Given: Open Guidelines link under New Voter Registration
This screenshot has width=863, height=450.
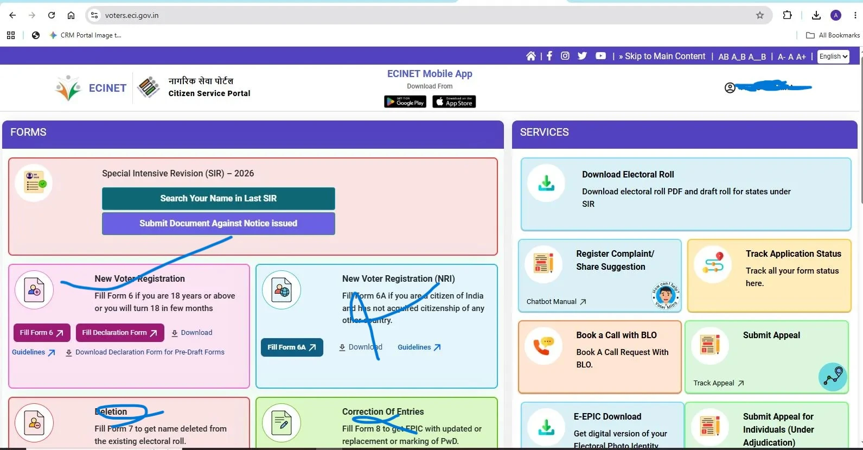Looking at the screenshot, I should (x=34, y=352).
